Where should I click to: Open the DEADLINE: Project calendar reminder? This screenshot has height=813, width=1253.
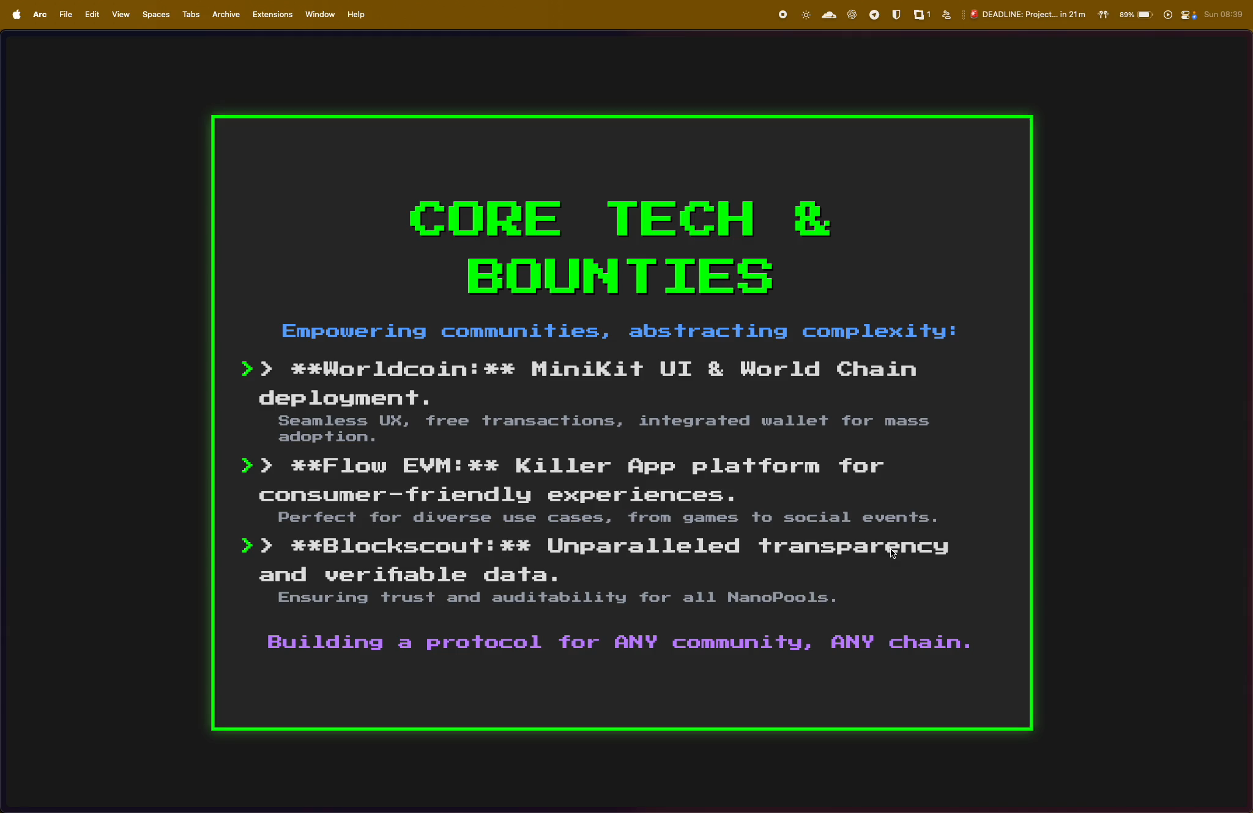[x=1028, y=14]
